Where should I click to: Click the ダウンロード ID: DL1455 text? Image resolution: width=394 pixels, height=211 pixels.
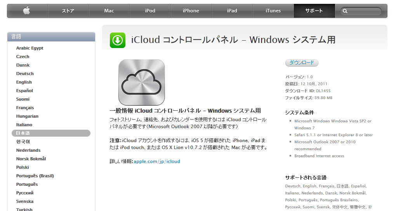[x=308, y=91]
